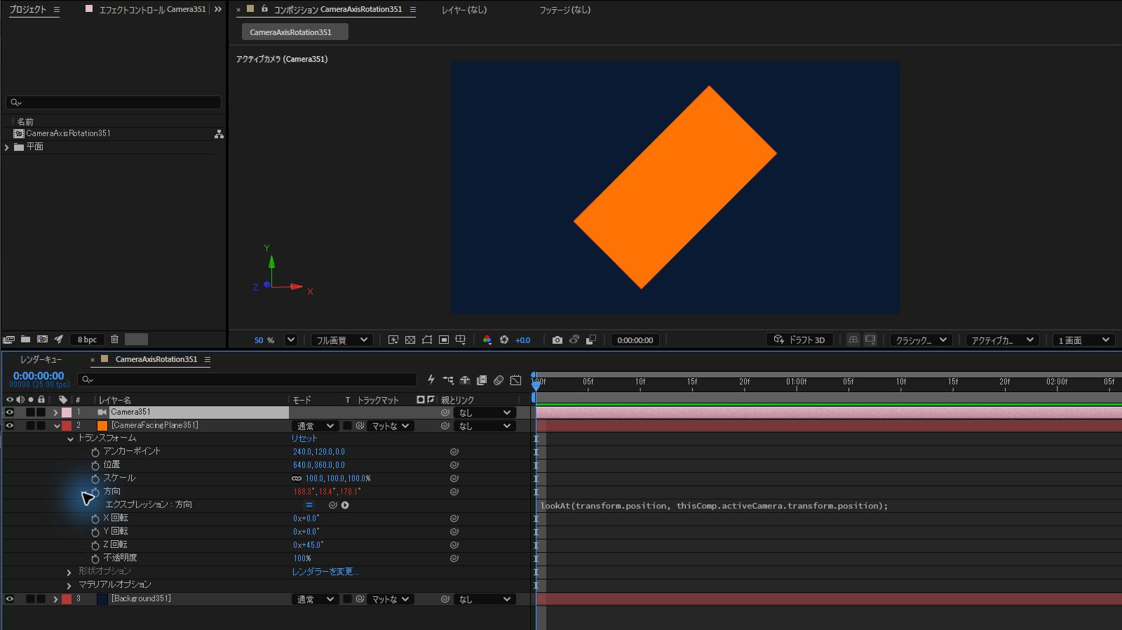Collapse the トランスフォーム group
The image size is (1122, 630).
coord(70,439)
